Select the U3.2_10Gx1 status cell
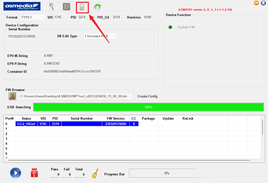Image resolution: width=268 pixels, height=183 pixels. click(26, 124)
